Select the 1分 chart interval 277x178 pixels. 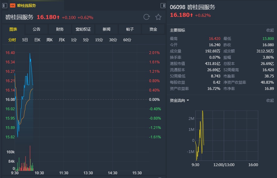point(74,40)
